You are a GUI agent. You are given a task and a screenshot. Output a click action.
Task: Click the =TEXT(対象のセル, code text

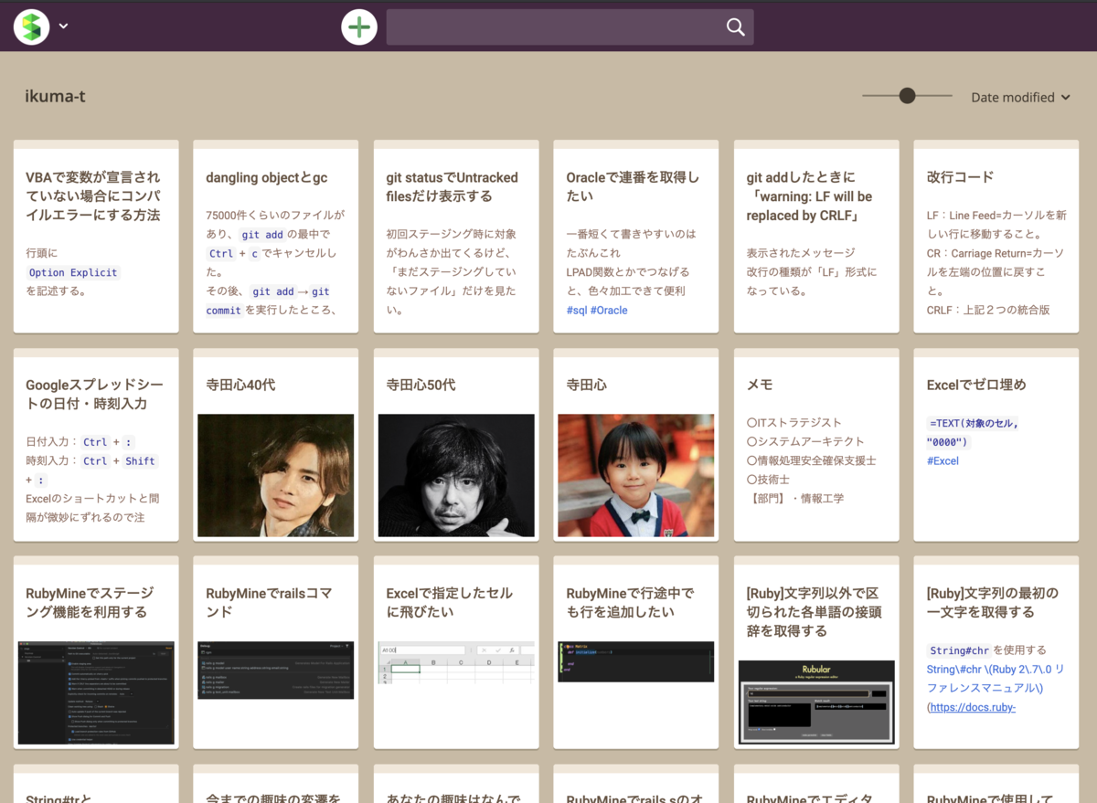pyautogui.click(x=974, y=423)
